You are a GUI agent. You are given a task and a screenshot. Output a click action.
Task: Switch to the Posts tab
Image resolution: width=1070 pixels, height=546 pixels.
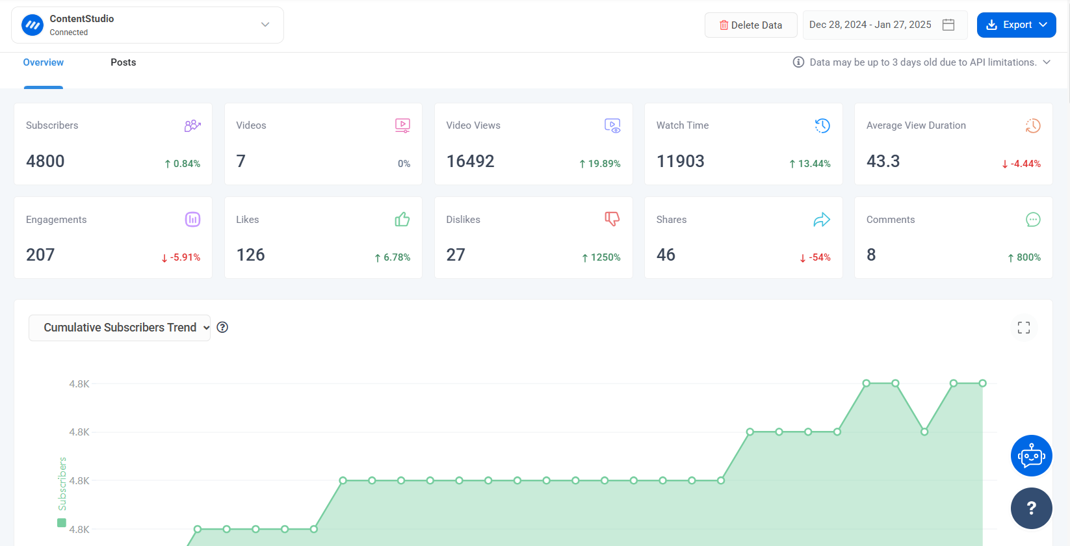pos(124,62)
